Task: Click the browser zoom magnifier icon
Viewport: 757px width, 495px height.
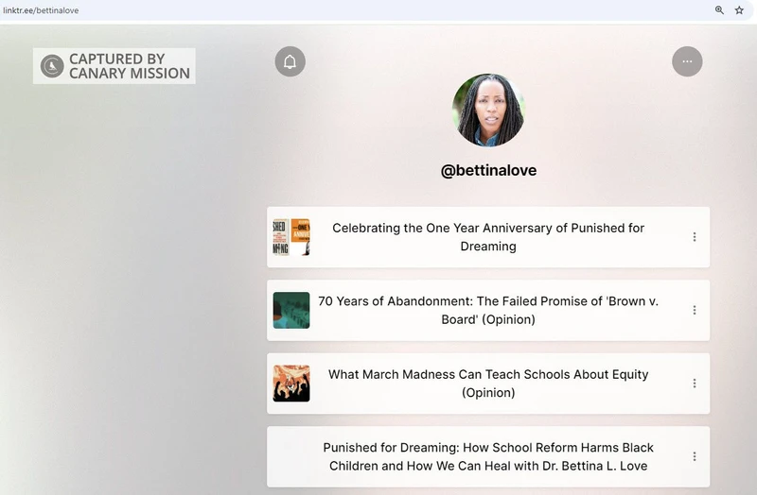Action: tap(719, 10)
